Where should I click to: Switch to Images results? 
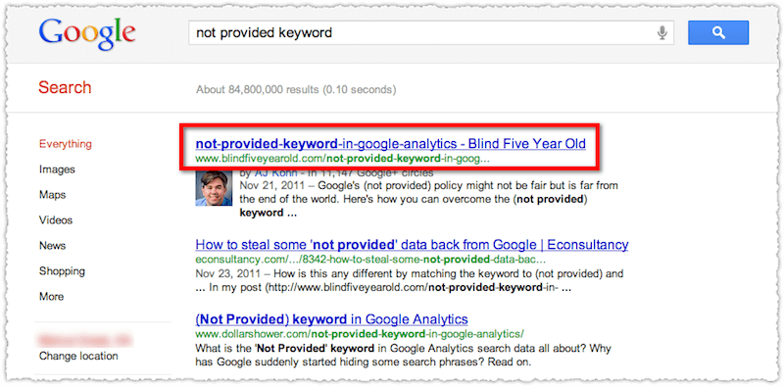point(57,169)
